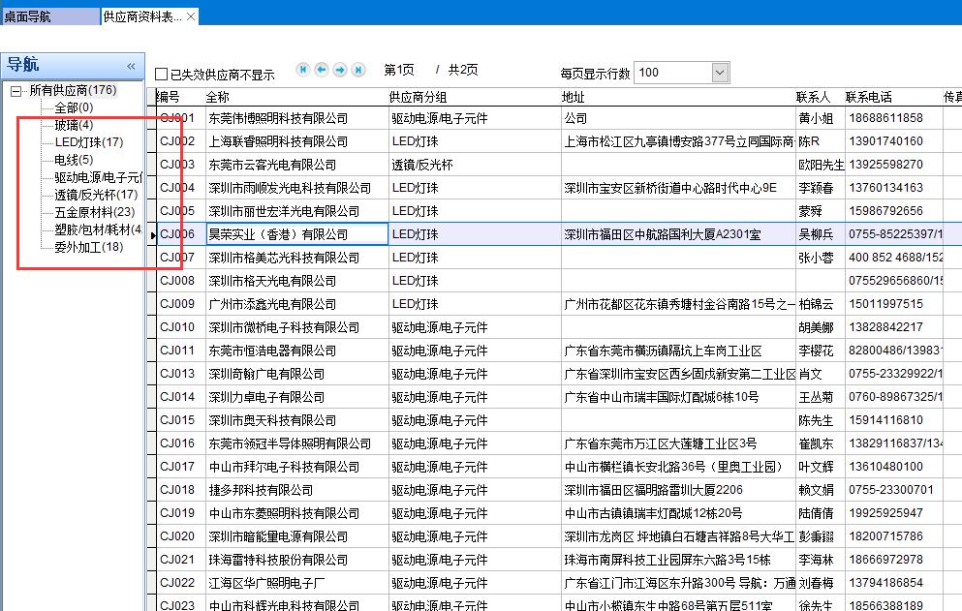Screen dimensions: 962x611
Task: Close the 供应商资料表 tab
Action: coord(191,16)
